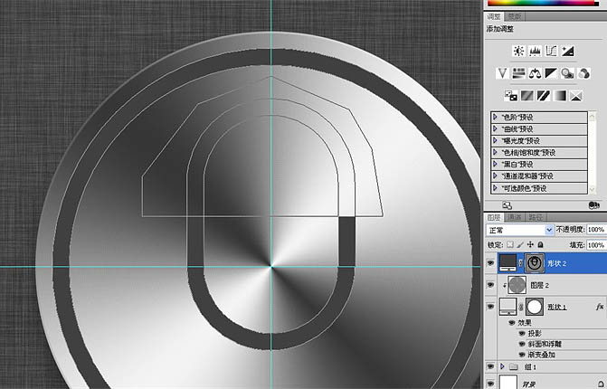Viewport: 607px width, 389px height.
Task: Hide the 组 1 group
Action: click(x=490, y=366)
